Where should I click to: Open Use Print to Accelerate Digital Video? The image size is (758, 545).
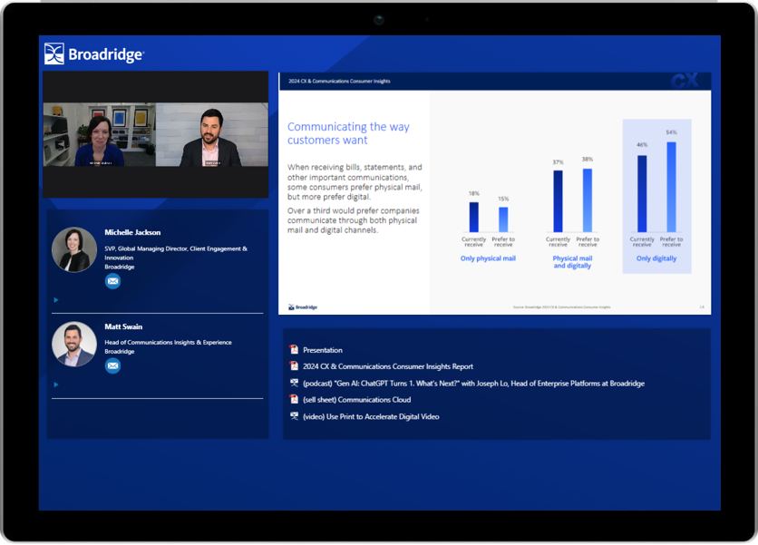[371, 417]
